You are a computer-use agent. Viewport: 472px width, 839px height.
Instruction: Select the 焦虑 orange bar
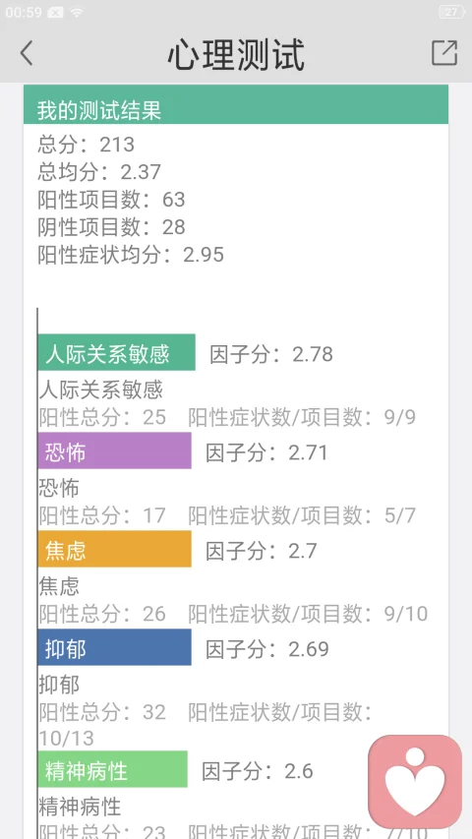114,549
